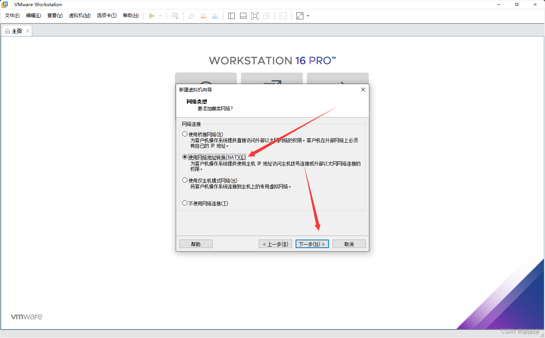The image size is (545, 338).
Task: Open the 帮助(H) menu
Action: (x=131, y=16)
